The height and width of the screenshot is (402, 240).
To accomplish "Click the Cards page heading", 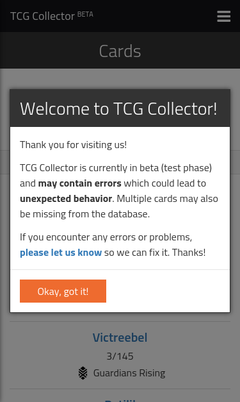I will click(x=120, y=51).
